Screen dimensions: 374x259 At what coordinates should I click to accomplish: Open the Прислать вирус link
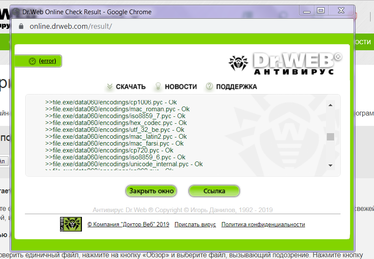click(x=195, y=224)
